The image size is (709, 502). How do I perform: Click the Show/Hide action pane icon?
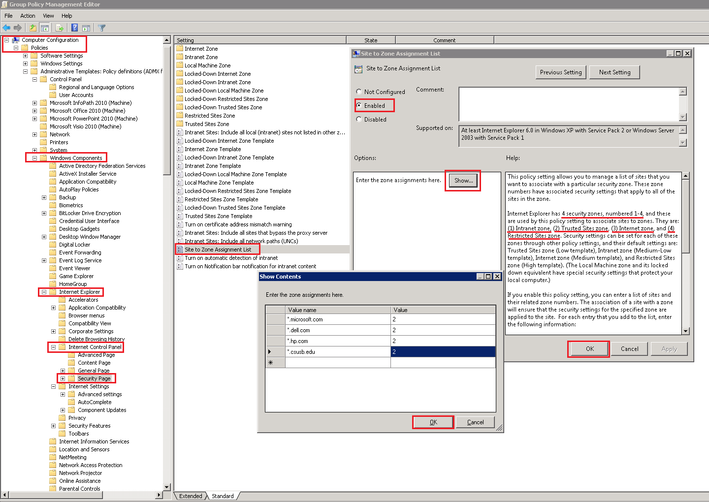pos(86,28)
